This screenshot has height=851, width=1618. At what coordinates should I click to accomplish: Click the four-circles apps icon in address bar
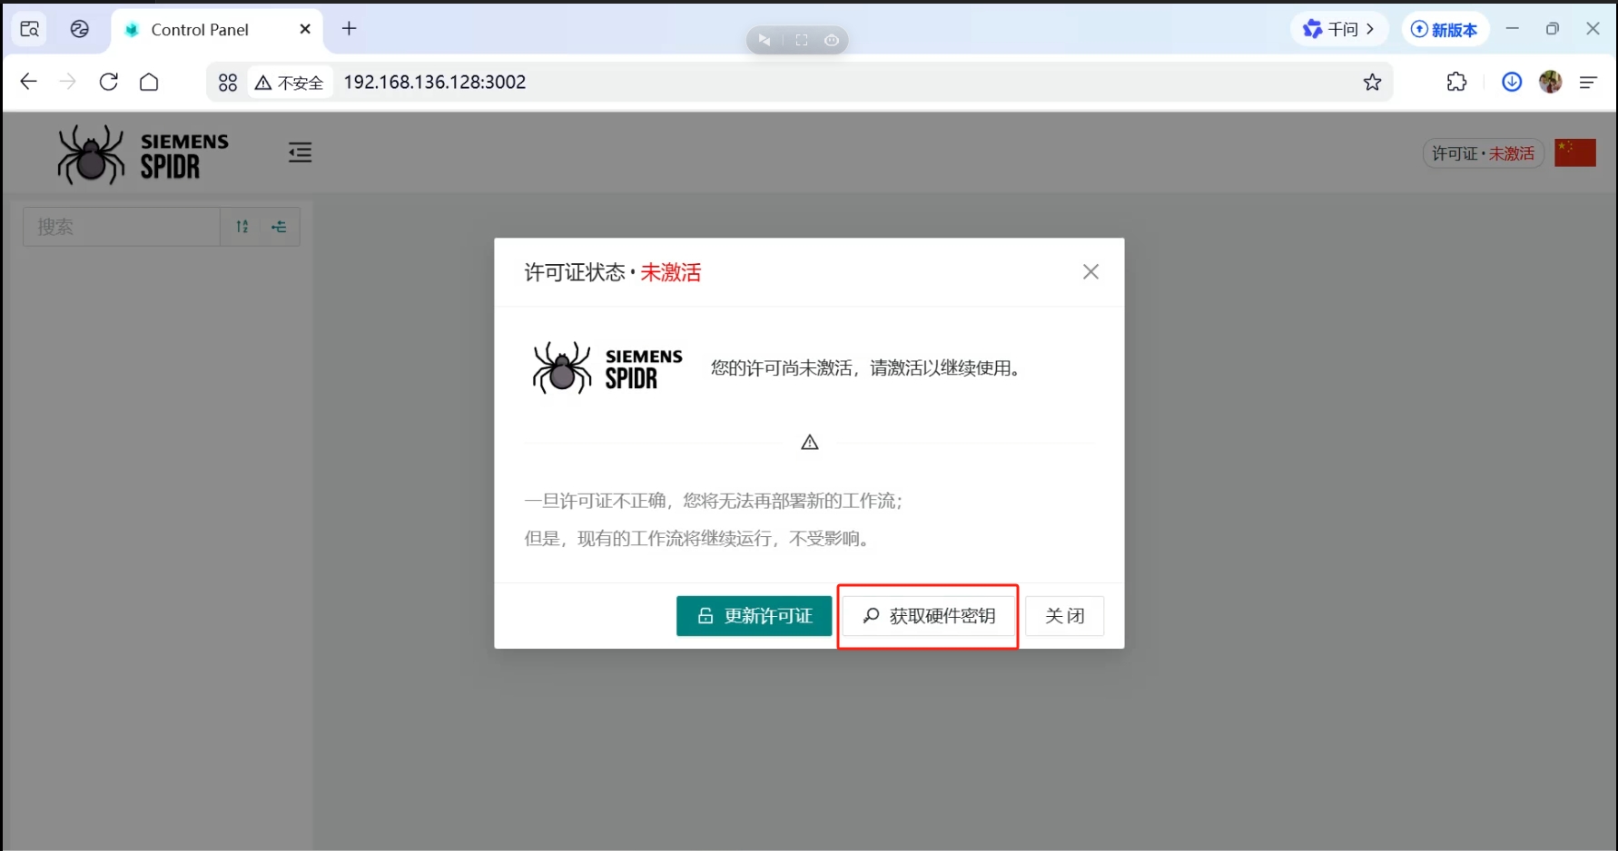point(228,83)
